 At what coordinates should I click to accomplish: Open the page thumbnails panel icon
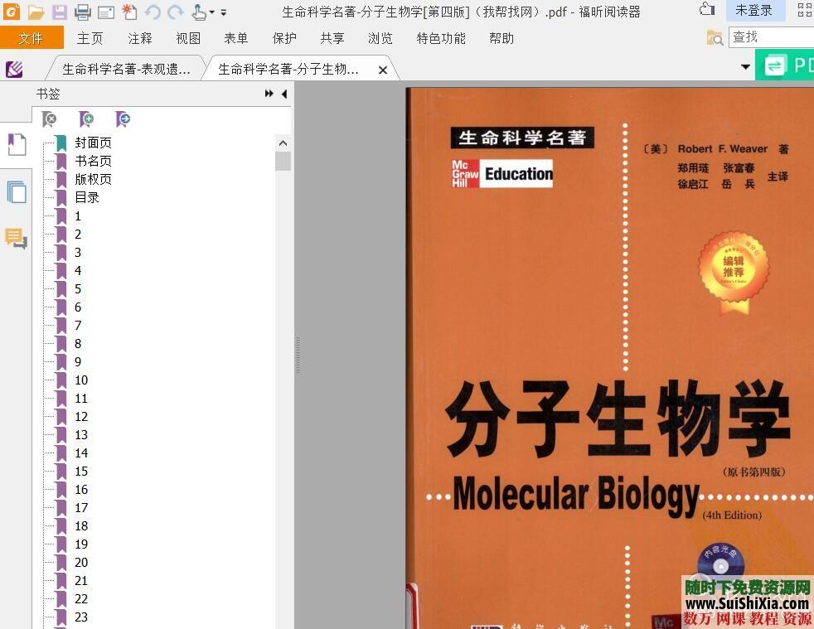tap(17, 191)
